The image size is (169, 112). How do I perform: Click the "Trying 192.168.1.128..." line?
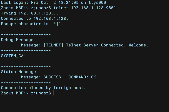30,13
